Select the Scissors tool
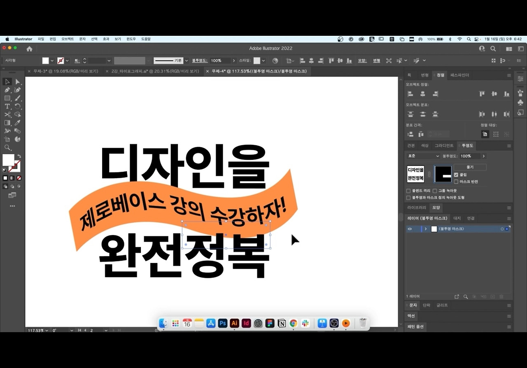Viewport: 527px width, 368px height. tap(7, 114)
